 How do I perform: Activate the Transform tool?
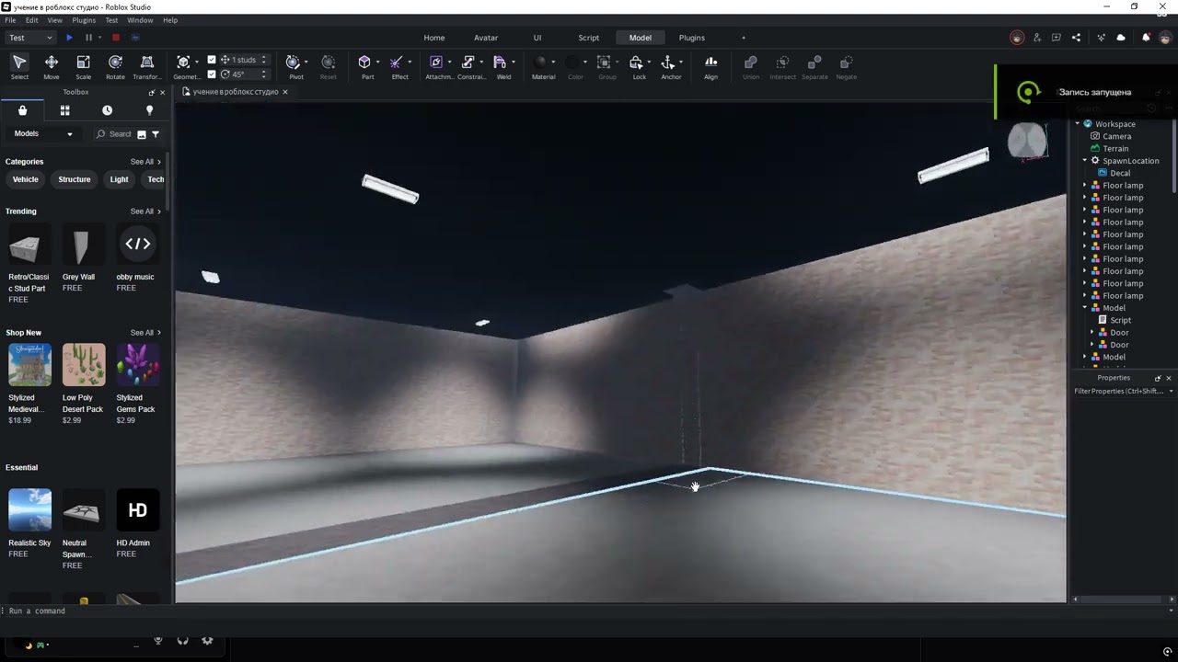[x=146, y=66]
